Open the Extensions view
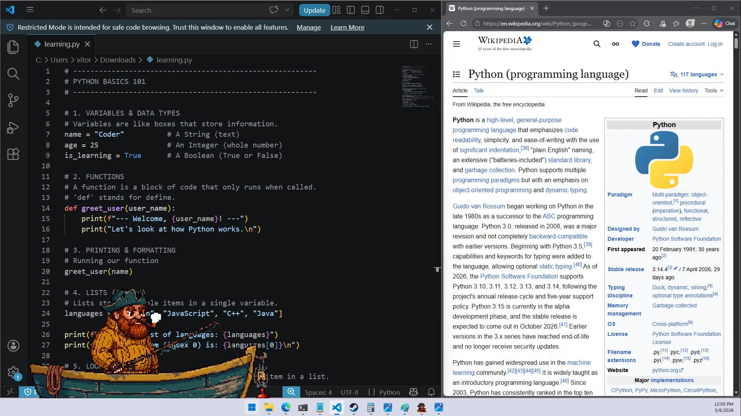The width and height of the screenshot is (741, 416). [x=13, y=154]
